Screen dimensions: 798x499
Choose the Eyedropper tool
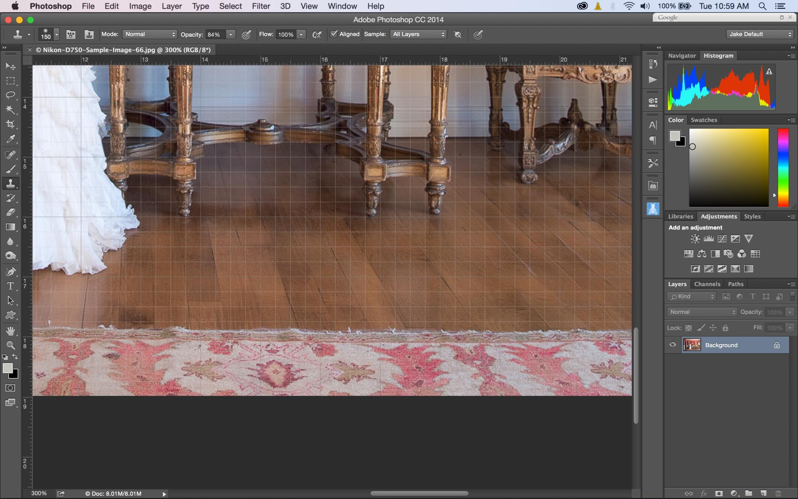coord(10,139)
